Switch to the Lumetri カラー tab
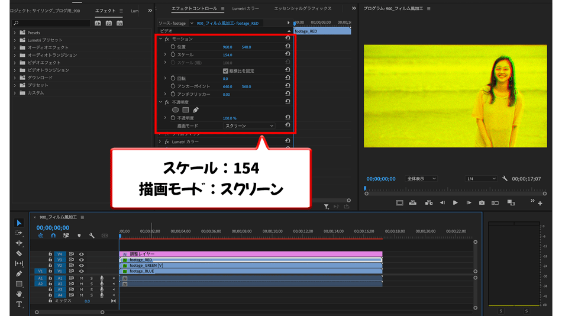 246,9
